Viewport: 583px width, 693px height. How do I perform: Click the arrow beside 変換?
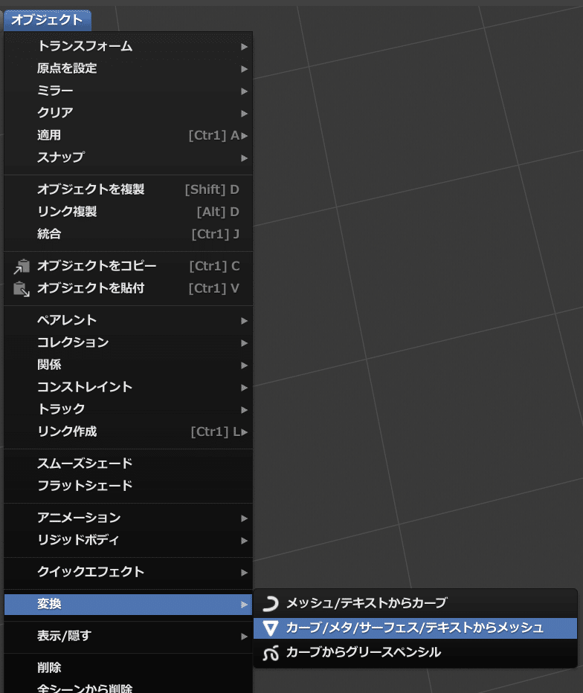click(x=244, y=605)
